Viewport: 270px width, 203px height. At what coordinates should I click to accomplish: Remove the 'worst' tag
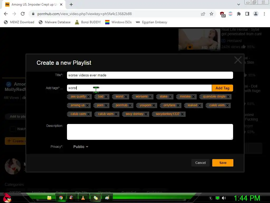click(126, 97)
